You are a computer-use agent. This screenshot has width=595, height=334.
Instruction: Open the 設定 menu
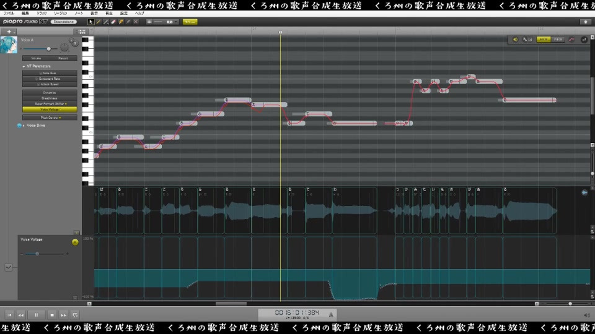coord(124,13)
